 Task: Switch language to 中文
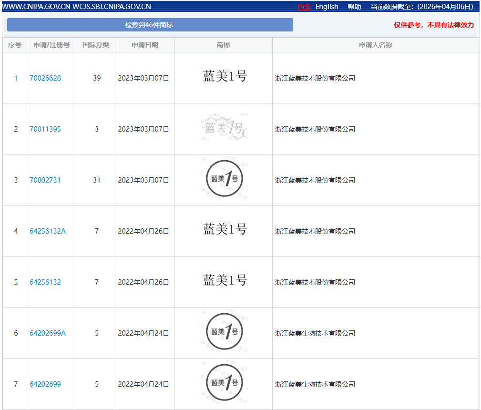coord(304,7)
